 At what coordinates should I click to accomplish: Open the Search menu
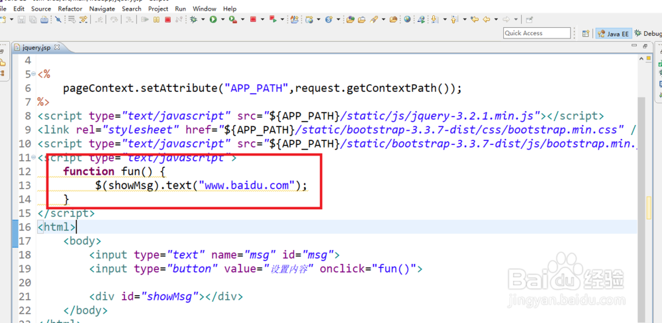[132, 9]
